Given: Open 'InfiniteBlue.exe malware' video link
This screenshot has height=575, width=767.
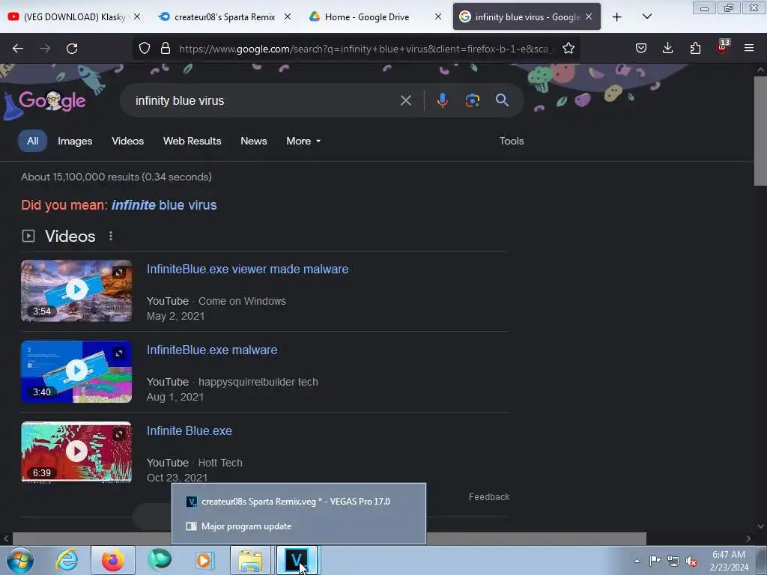Looking at the screenshot, I should click(x=212, y=350).
